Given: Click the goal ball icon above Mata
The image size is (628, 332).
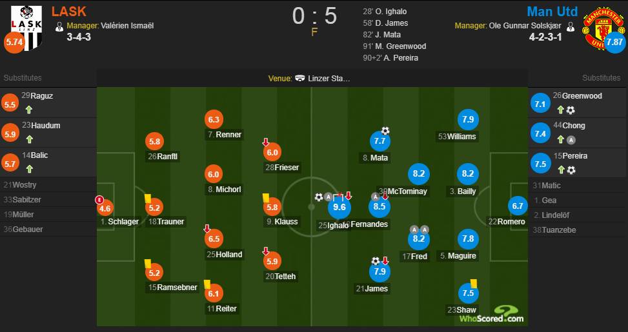Looking at the screenshot, I should coord(385,131).
